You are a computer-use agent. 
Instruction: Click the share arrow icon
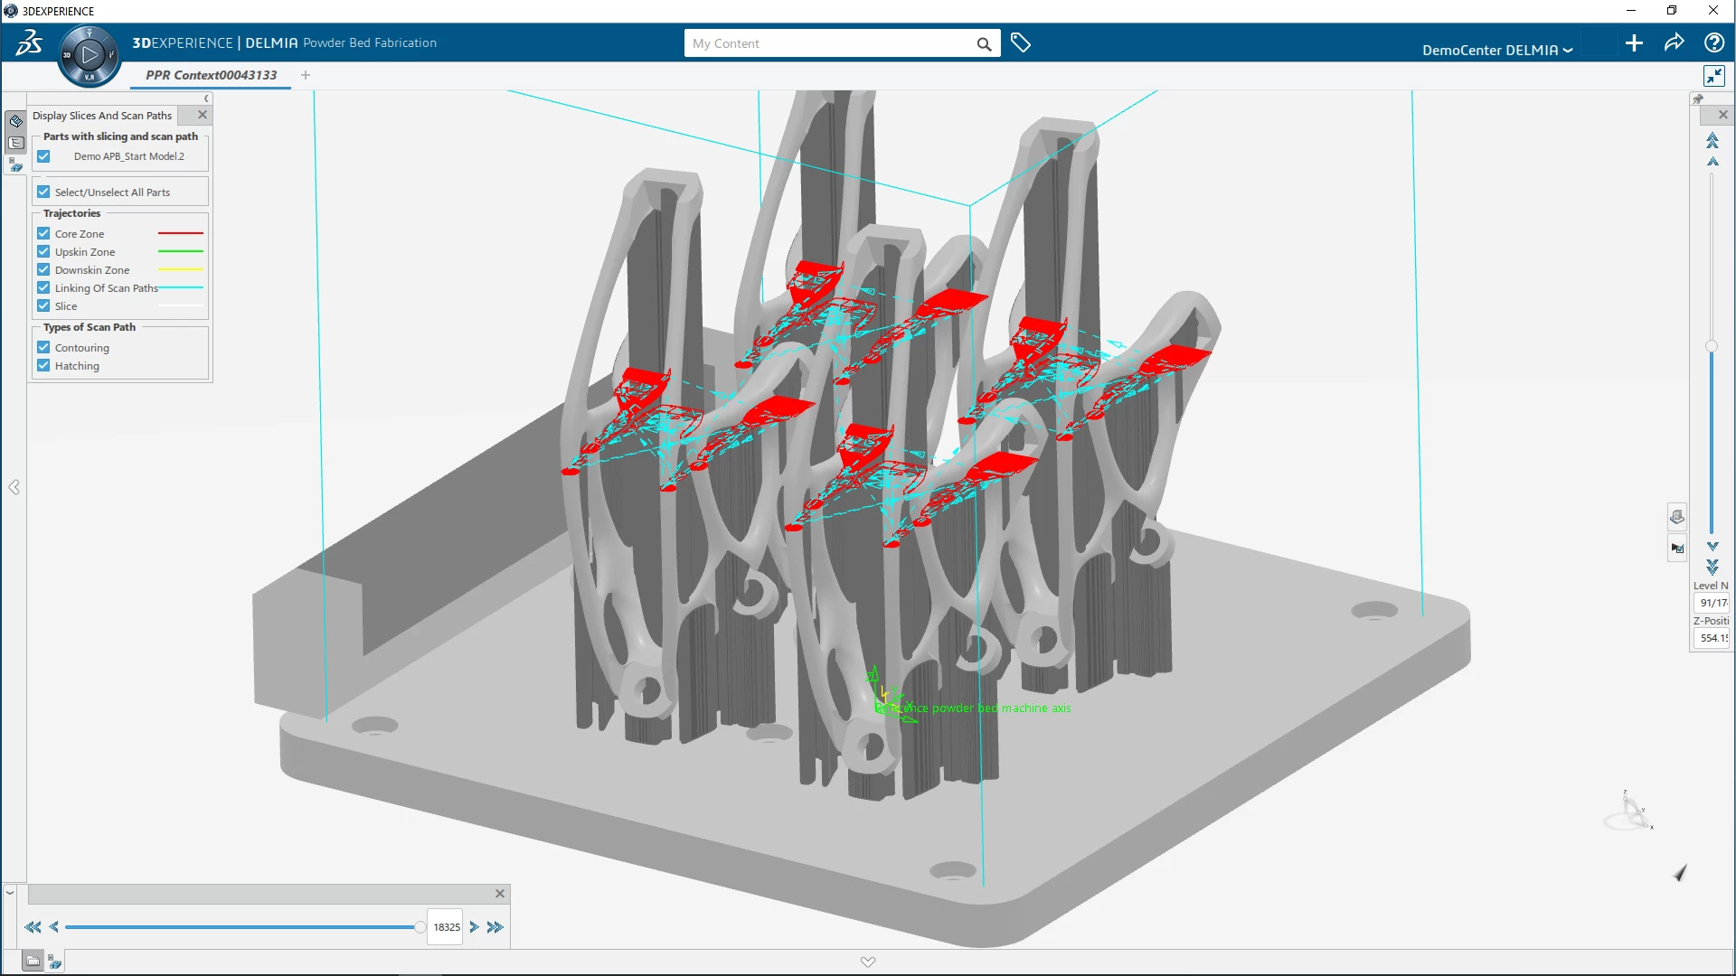pos(1674,43)
